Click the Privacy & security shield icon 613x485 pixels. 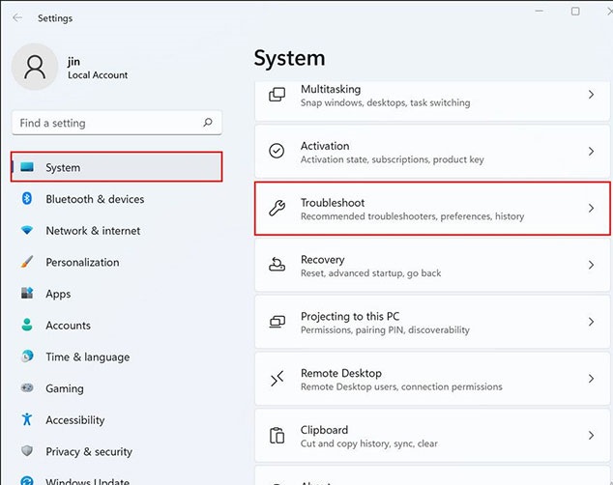27,450
